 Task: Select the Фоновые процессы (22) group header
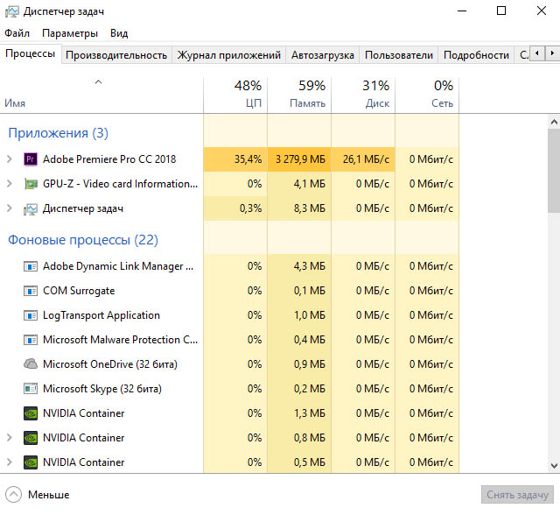pos(83,240)
